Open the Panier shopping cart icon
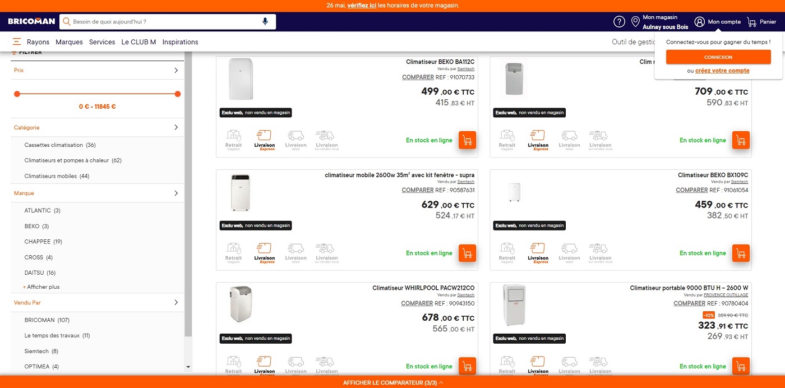The image size is (785, 388). click(752, 22)
